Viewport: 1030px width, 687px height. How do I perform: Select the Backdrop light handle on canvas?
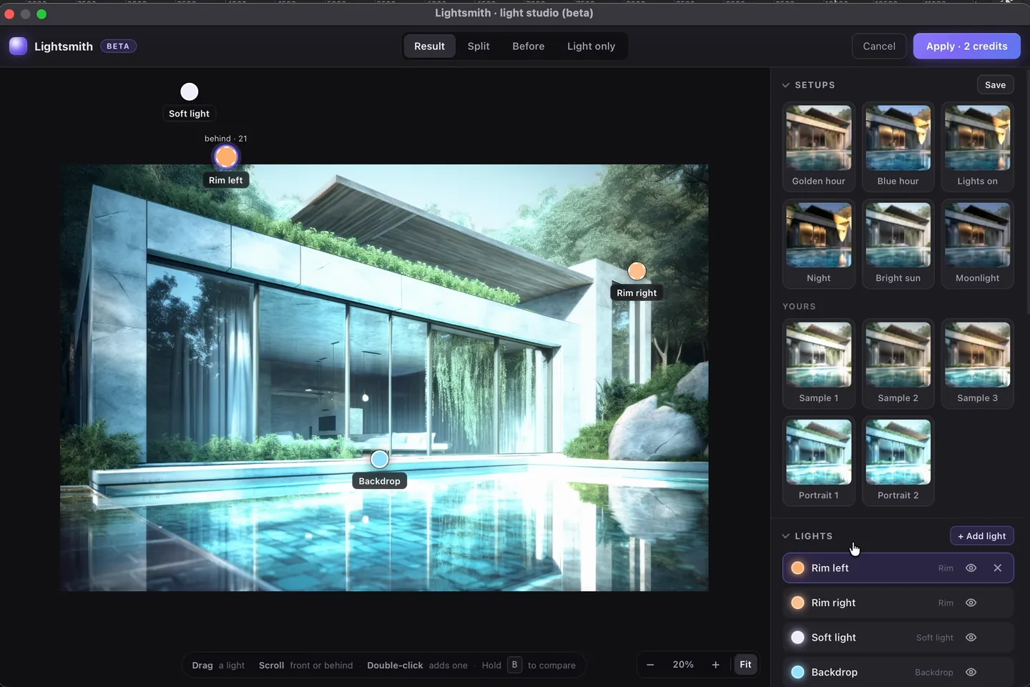tap(380, 459)
